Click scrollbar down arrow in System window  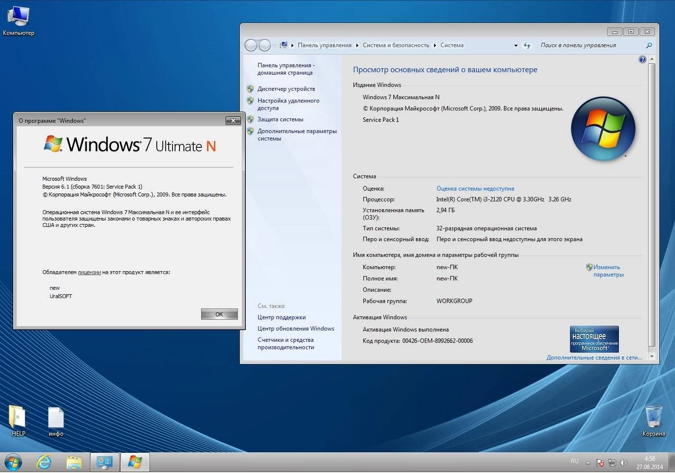point(652,356)
